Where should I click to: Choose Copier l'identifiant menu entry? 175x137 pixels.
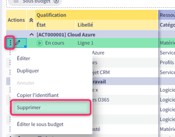(x=38, y=95)
